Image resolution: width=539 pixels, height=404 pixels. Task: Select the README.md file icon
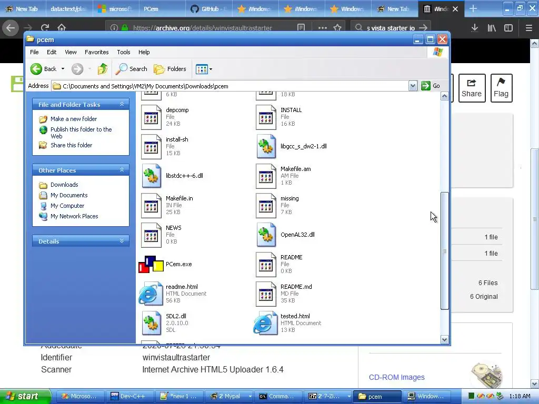pos(266,294)
